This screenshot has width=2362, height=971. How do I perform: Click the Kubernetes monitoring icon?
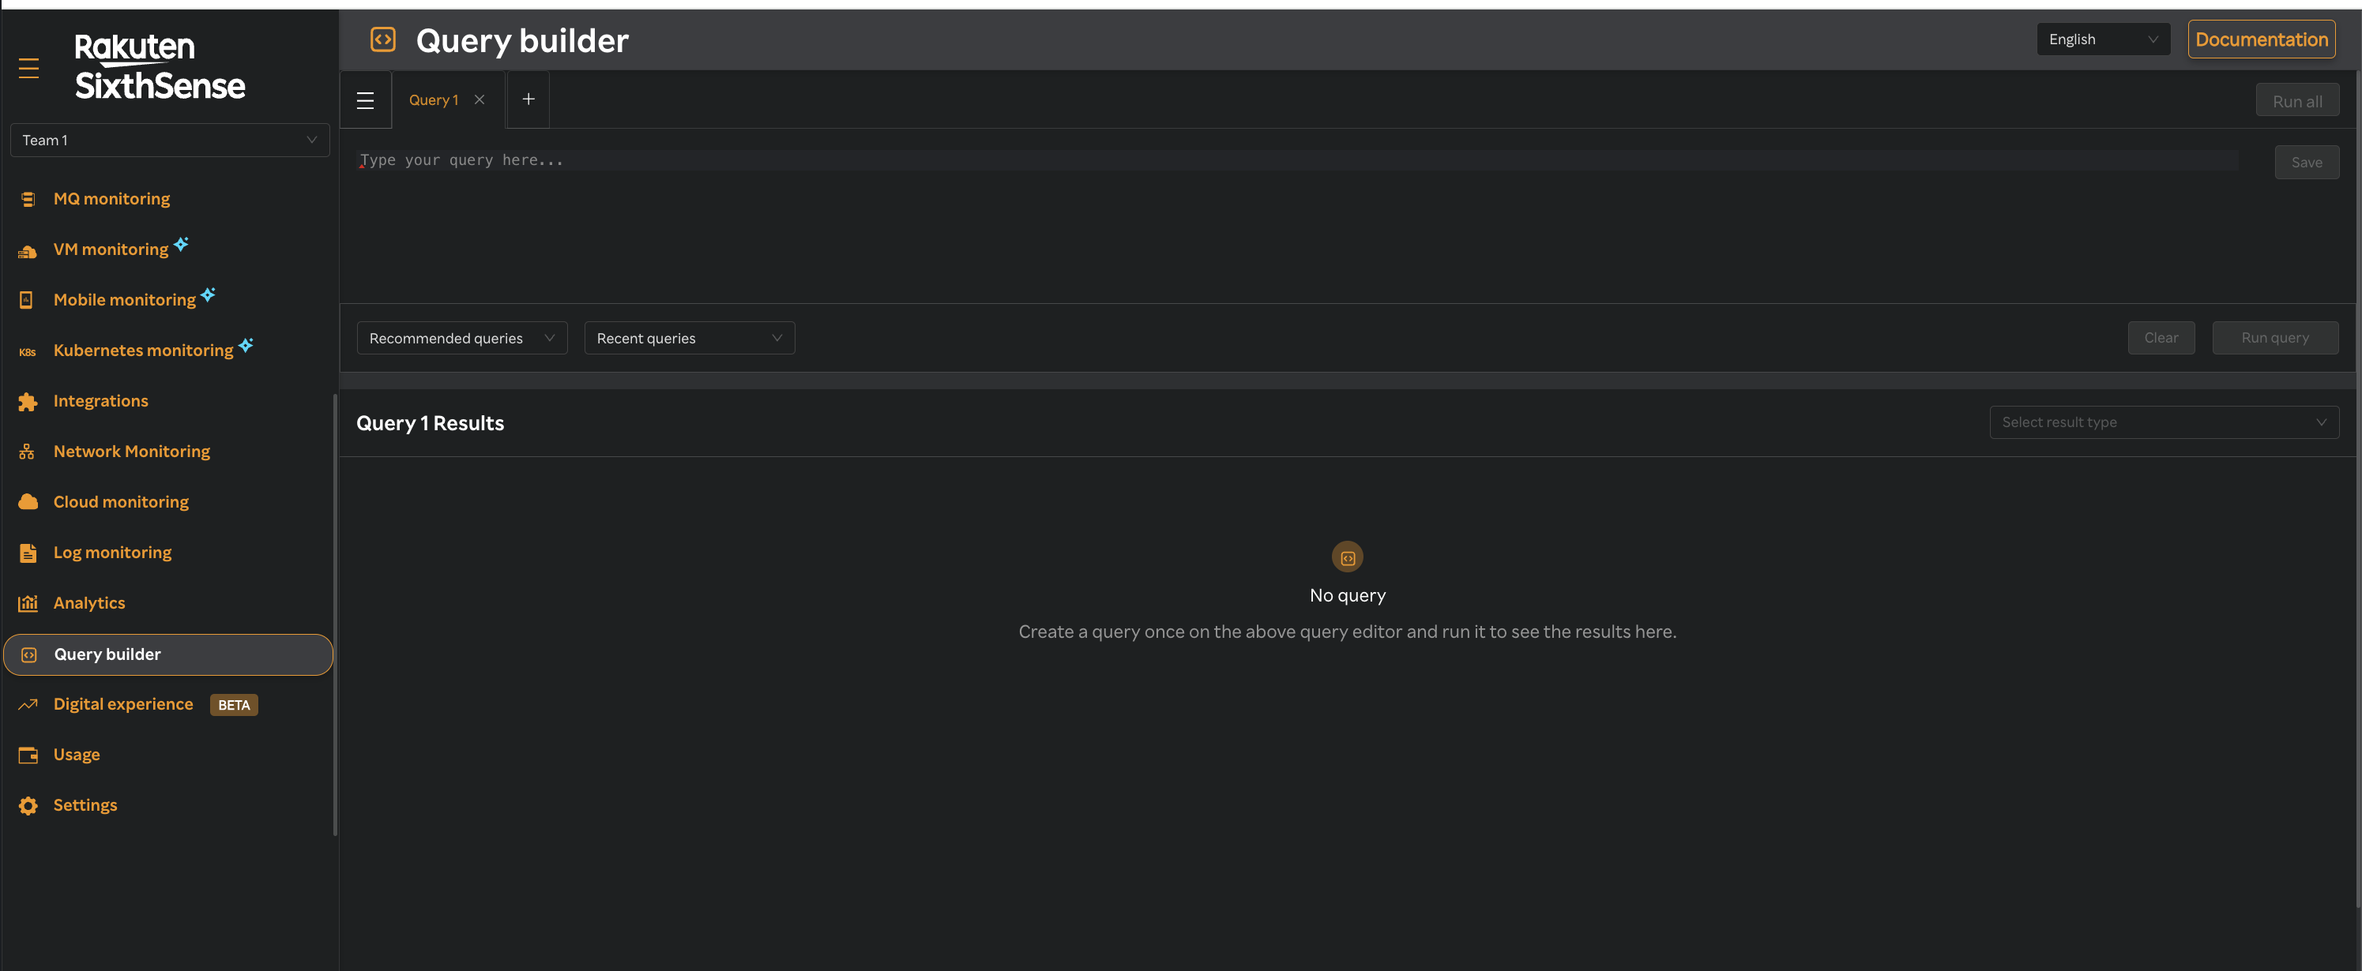pos(27,351)
